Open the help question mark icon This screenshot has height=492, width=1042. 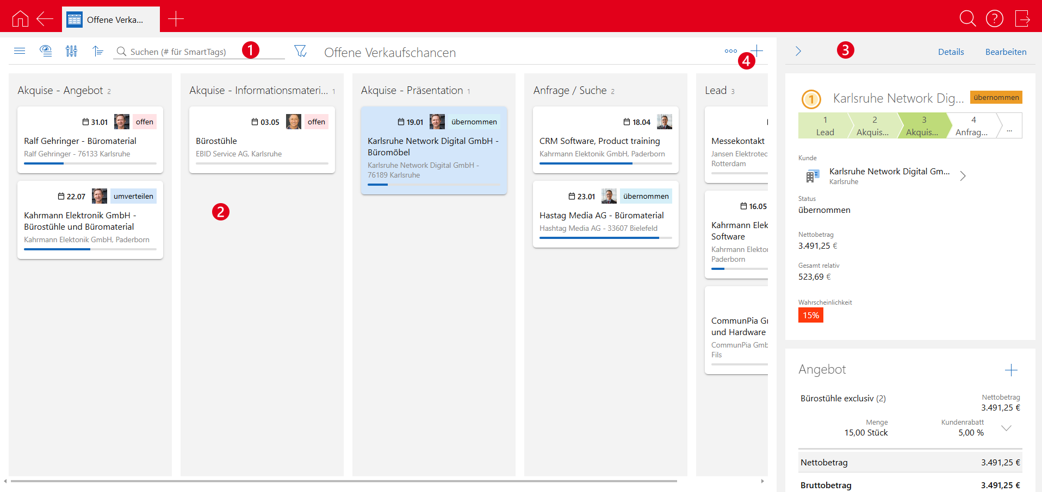pyautogui.click(x=994, y=18)
